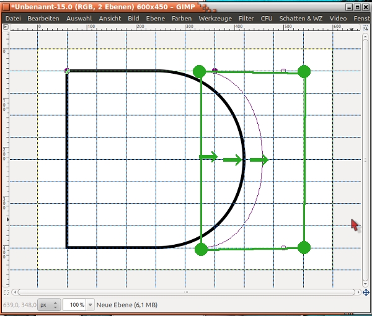Open the Video menu
Viewport: 372px width, 316px height.
coord(338,19)
